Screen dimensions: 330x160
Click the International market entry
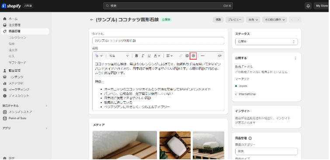pos(247,94)
